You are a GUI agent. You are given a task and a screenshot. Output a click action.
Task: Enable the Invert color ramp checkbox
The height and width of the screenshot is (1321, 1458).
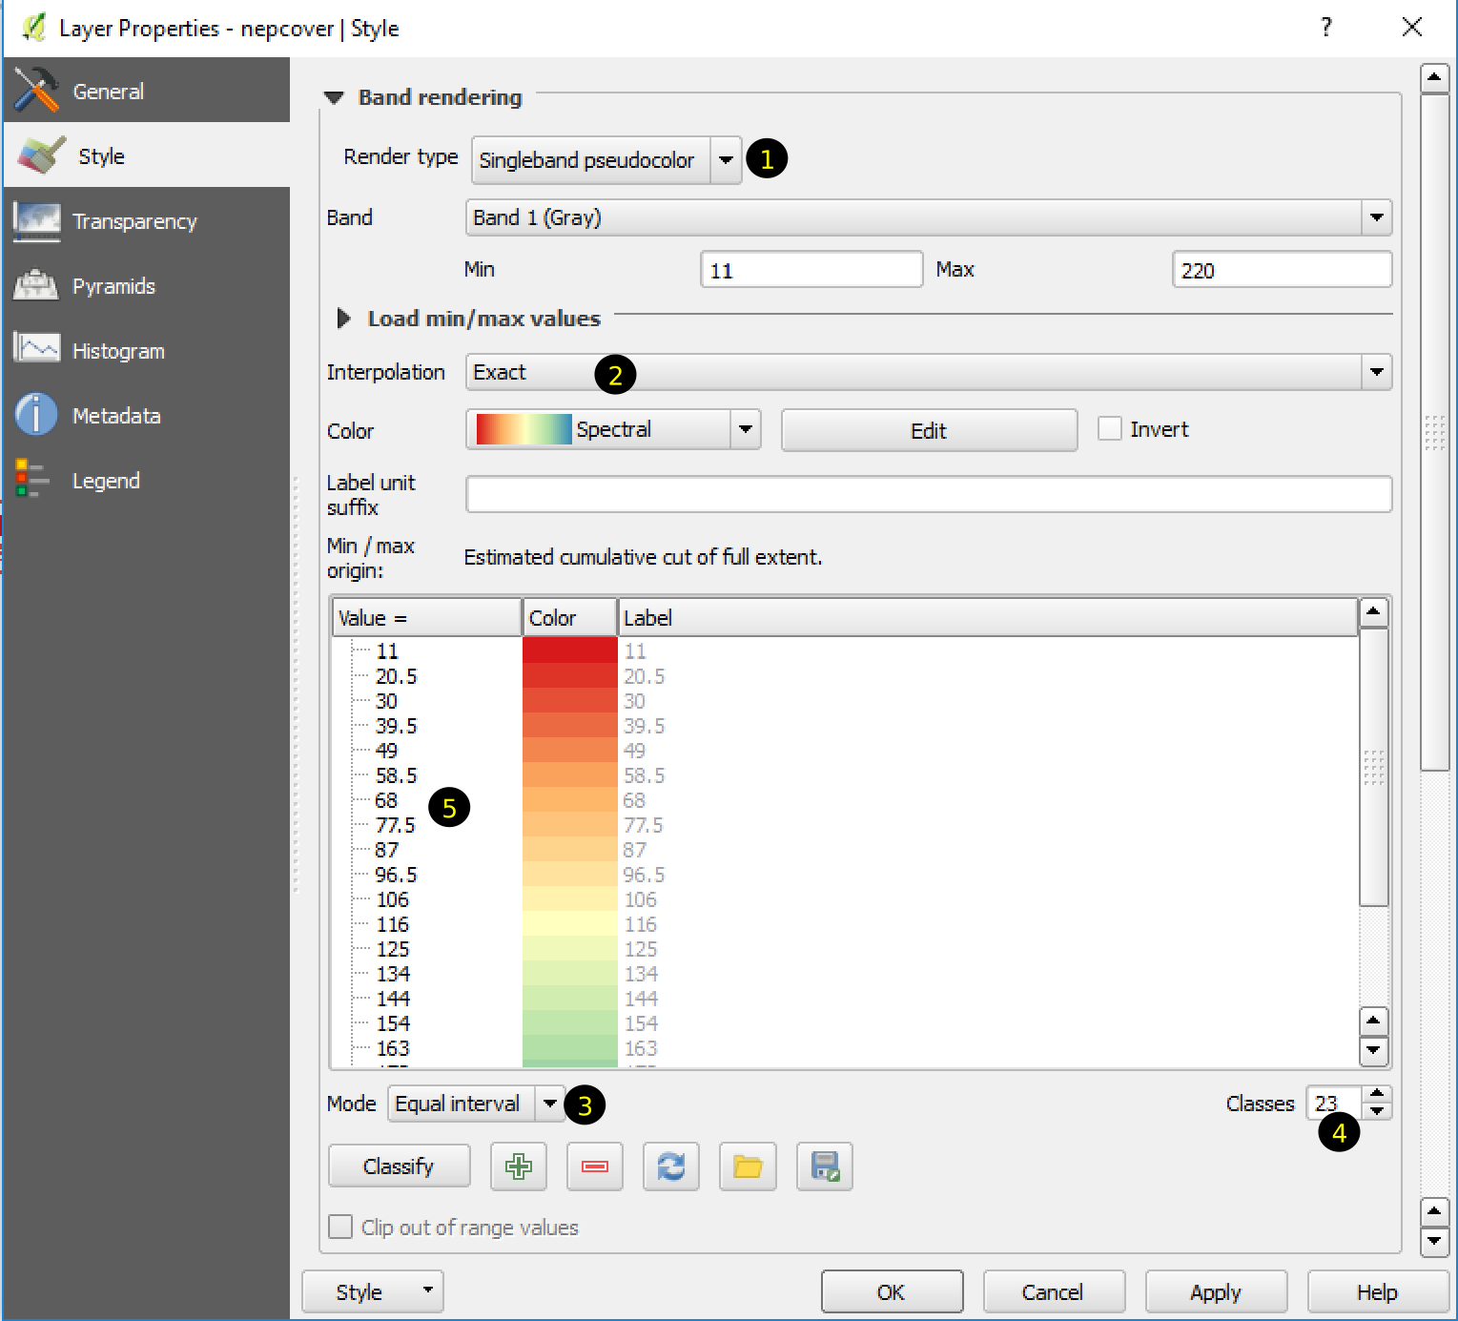[1110, 429]
